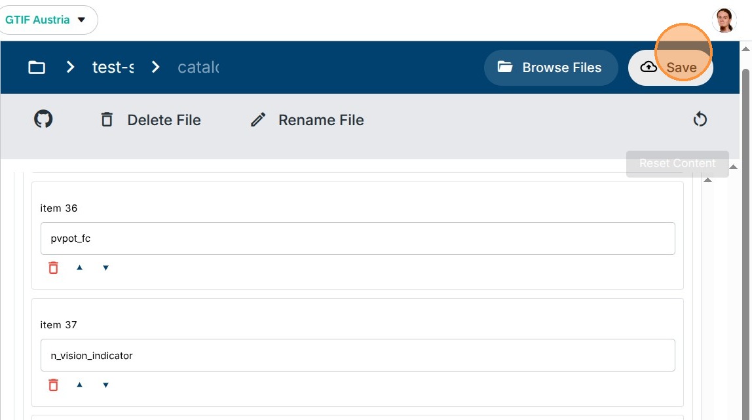Click Rename File in toolbar
Viewport: 752px width, 420px height.
[x=307, y=120]
